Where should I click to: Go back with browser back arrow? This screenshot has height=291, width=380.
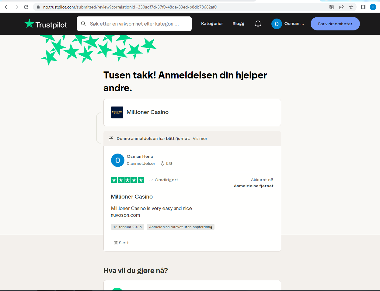click(x=7, y=7)
